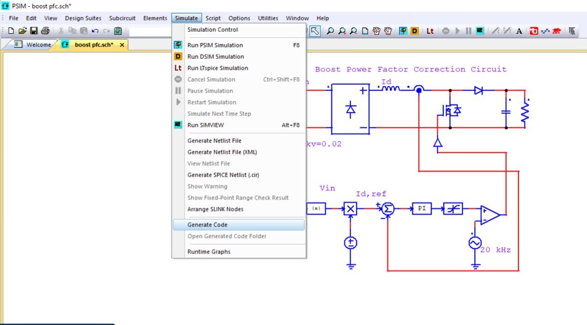Click the Undo arrow icon
The image size is (587, 325).
point(95,31)
